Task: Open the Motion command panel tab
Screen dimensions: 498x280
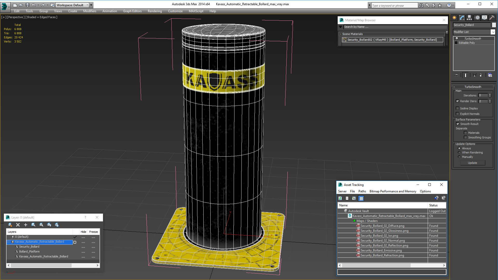Action: [x=477, y=18]
